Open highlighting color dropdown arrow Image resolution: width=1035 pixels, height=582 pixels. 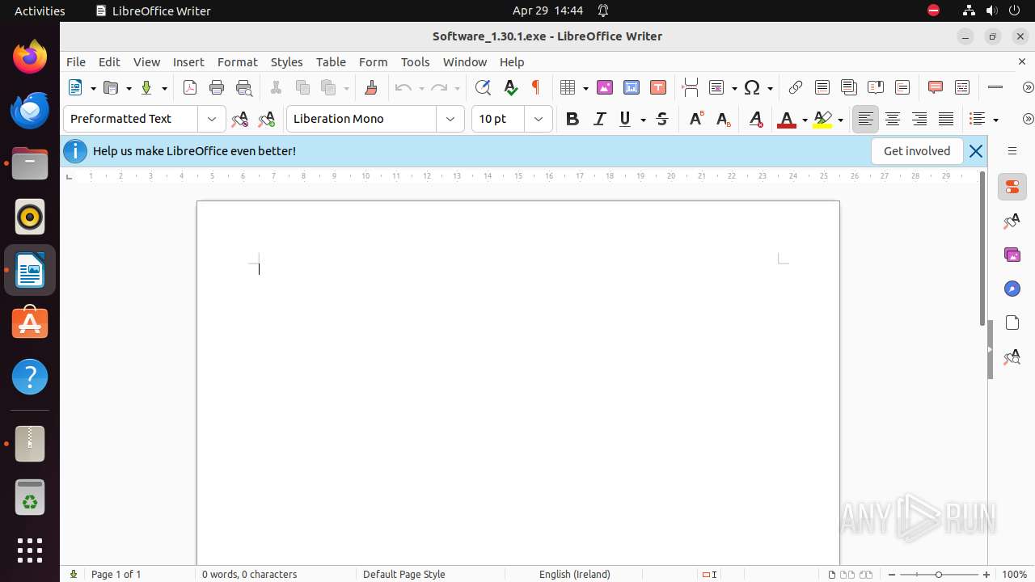(x=840, y=119)
